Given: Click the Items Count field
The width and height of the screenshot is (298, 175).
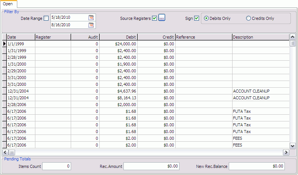Looking at the screenshot, I should (57, 166).
